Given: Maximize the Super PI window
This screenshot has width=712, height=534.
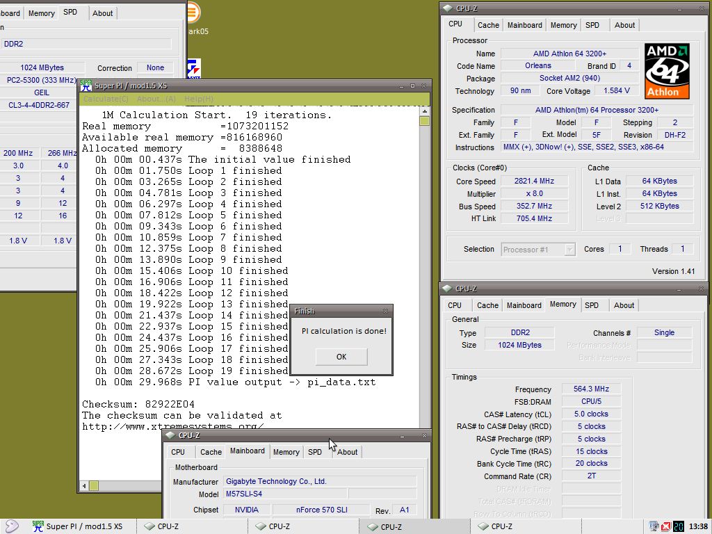Looking at the screenshot, I should coord(412,86).
